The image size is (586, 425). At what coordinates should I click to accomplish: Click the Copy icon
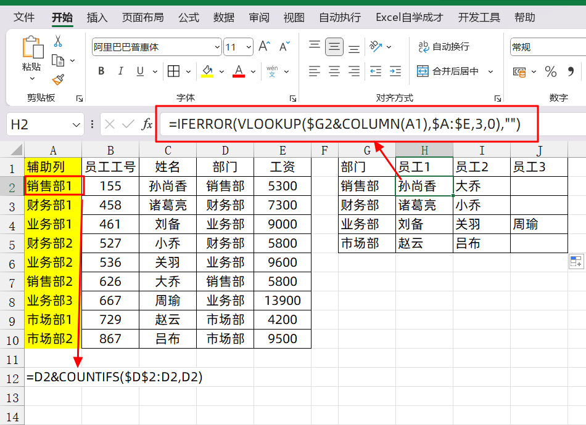(x=57, y=60)
